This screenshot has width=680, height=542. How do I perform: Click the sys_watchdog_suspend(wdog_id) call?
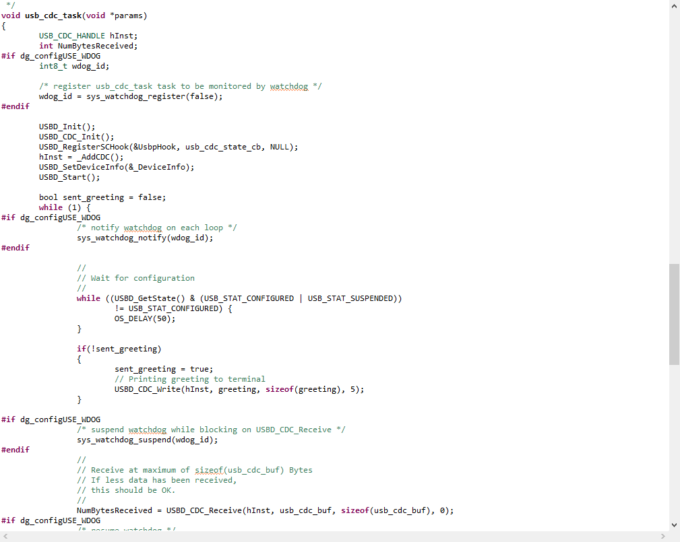coord(147,440)
